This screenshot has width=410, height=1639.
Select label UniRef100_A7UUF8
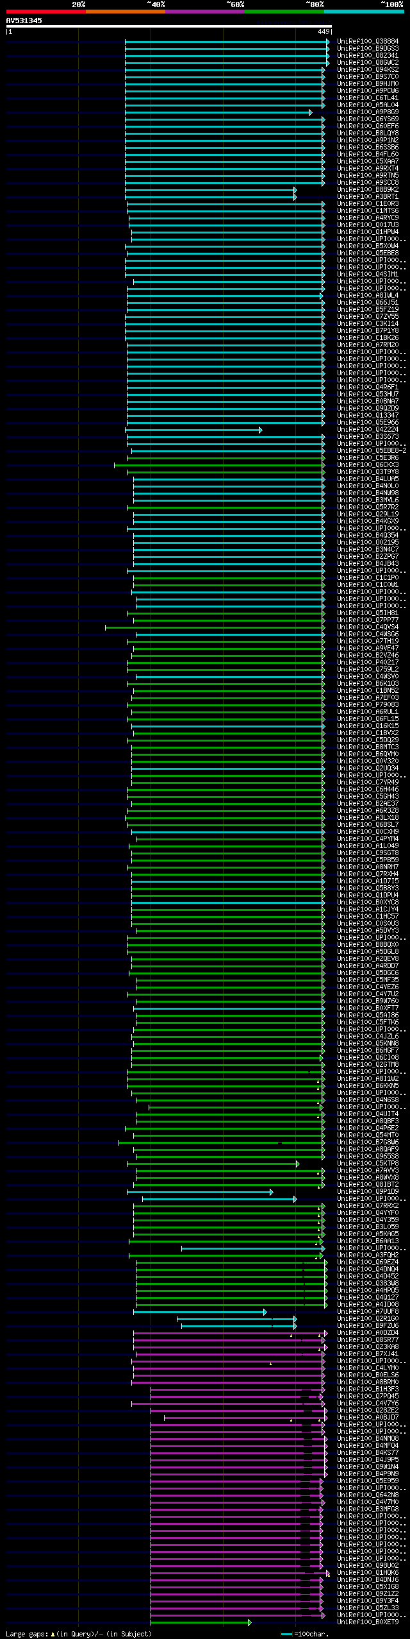tap(368, 1312)
